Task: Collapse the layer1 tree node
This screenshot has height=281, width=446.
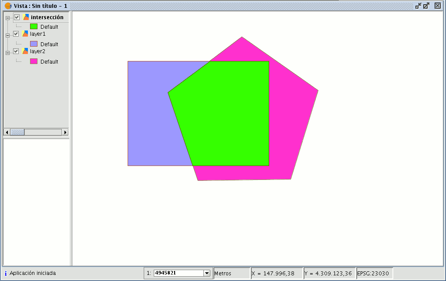Action: (8, 35)
